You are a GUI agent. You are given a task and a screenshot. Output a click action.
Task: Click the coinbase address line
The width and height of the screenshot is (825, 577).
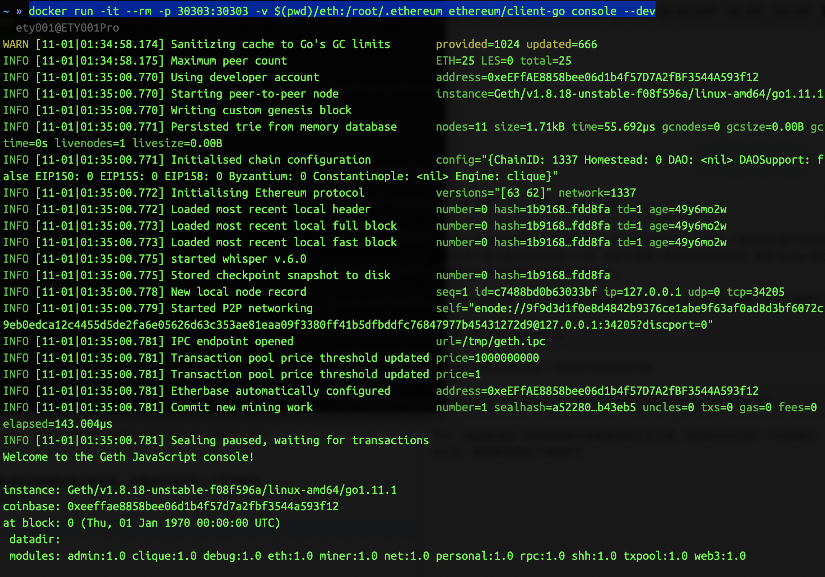(x=171, y=507)
